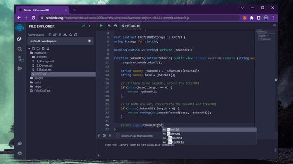Open the File Explorer sidebar icon
293x164 pixels.
pos(20,39)
